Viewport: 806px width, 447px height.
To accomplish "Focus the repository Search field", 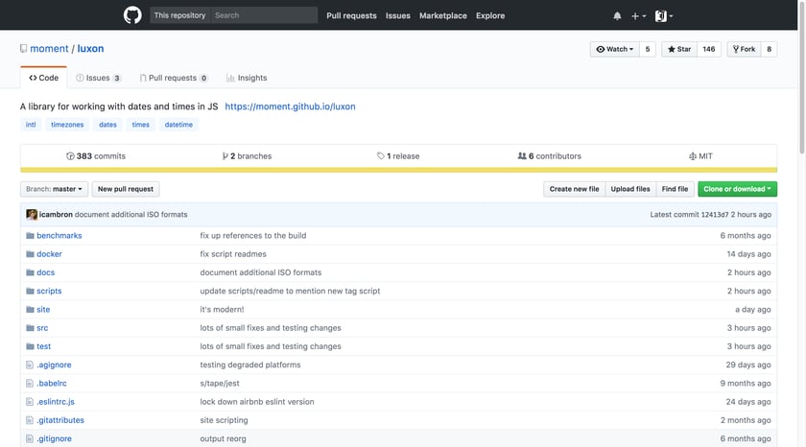I will point(264,15).
